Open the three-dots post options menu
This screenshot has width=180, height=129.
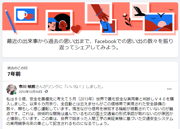tap(169, 89)
